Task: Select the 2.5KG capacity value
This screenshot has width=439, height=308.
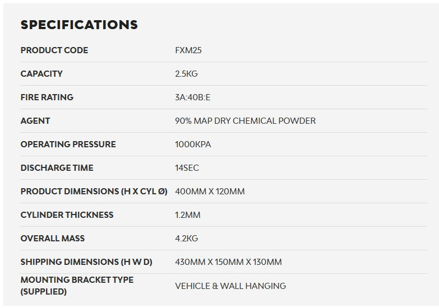Action: 186,74
